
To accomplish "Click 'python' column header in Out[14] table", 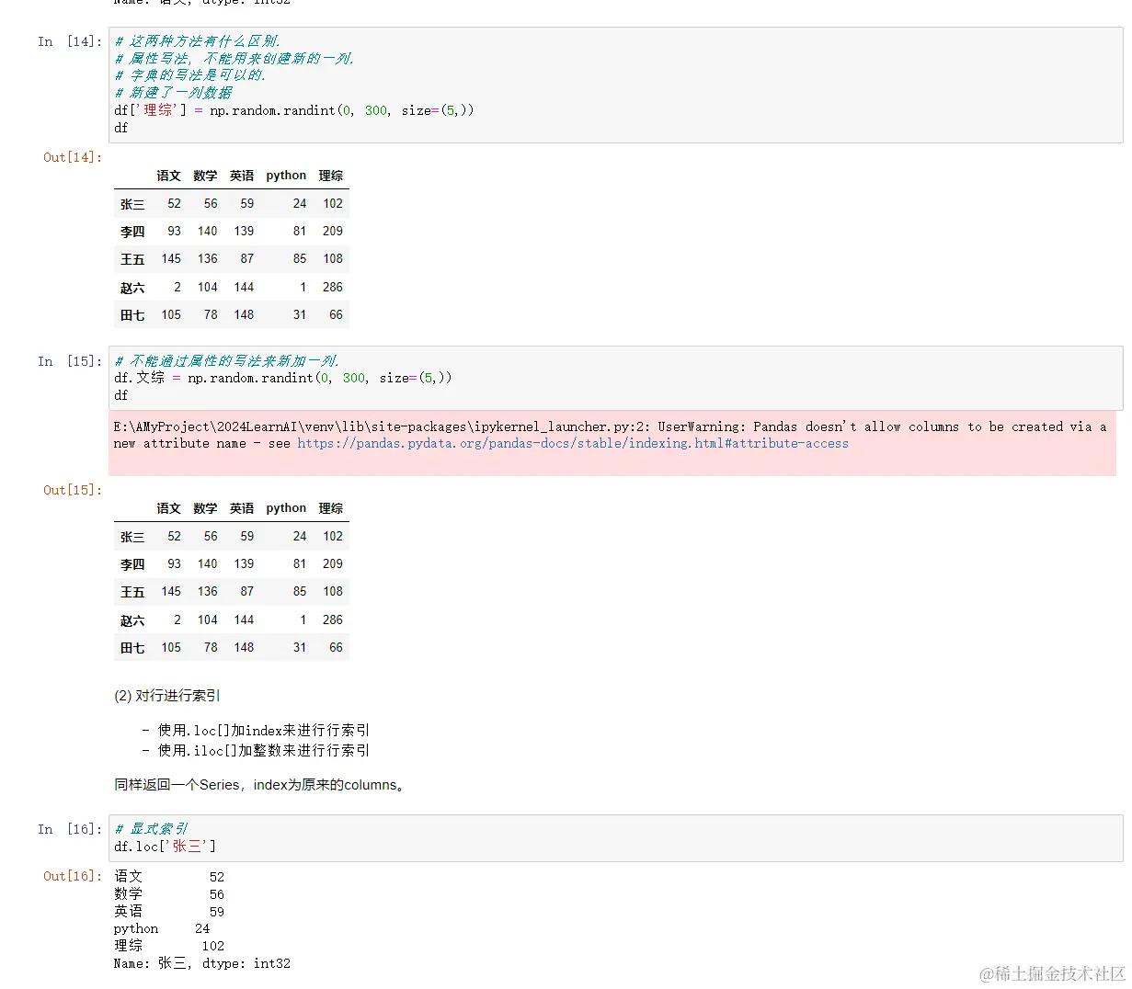I will pos(286,176).
